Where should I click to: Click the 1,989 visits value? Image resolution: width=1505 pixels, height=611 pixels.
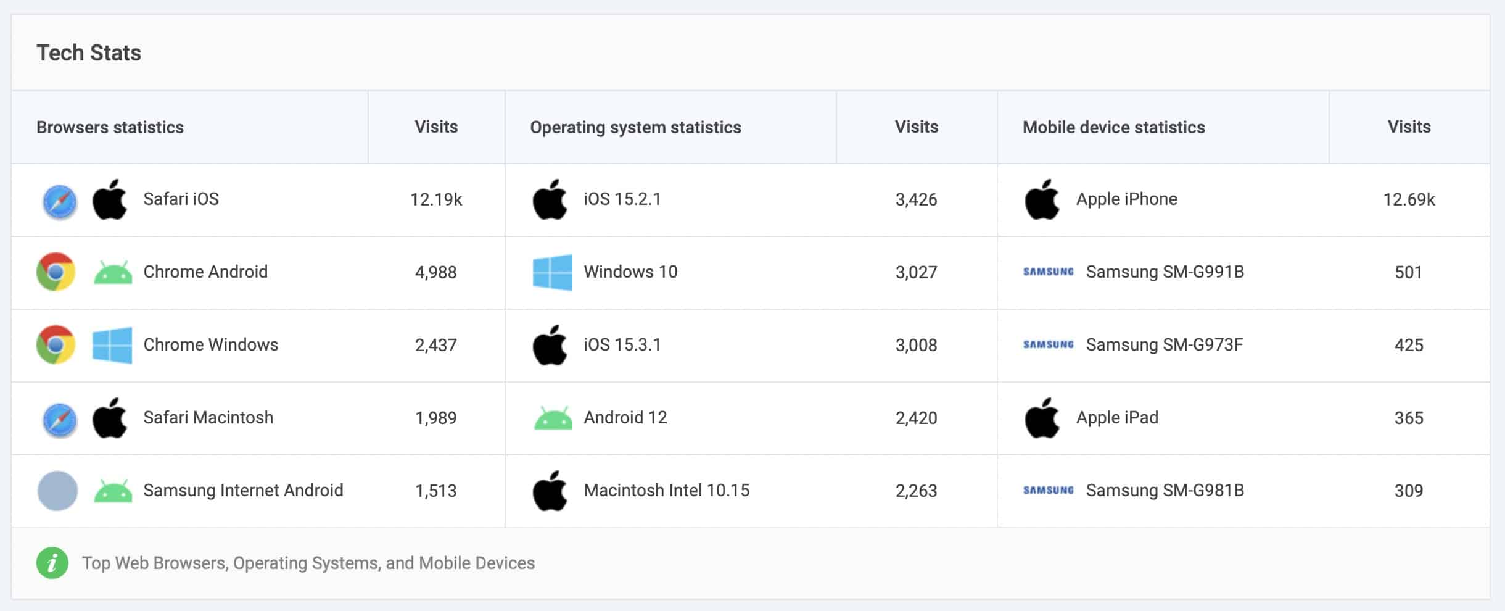(436, 418)
